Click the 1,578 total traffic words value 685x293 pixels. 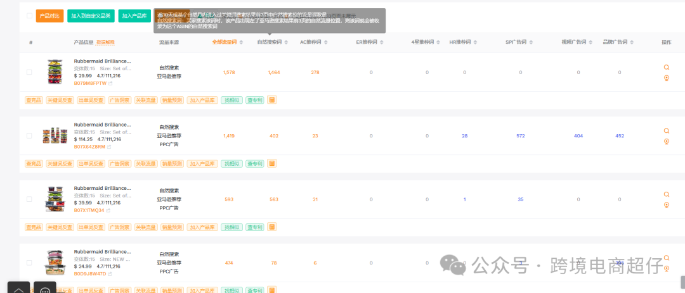[x=229, y=72]
